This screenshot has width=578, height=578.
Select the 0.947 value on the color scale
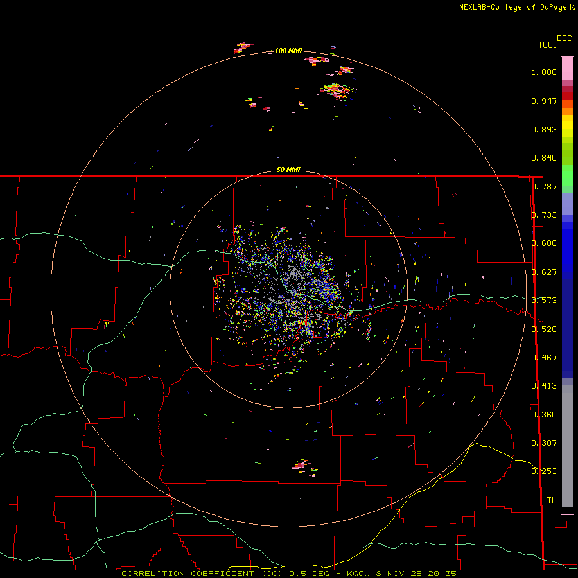click(x=544, y=101)
